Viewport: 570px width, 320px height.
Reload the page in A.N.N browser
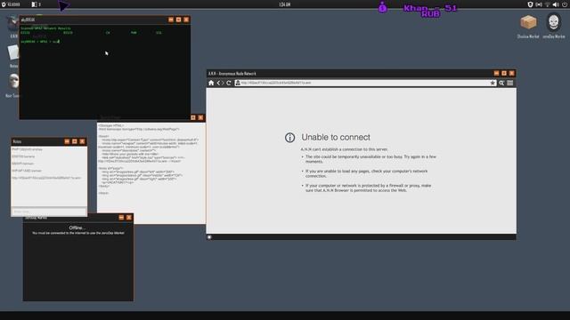(229, 83)
